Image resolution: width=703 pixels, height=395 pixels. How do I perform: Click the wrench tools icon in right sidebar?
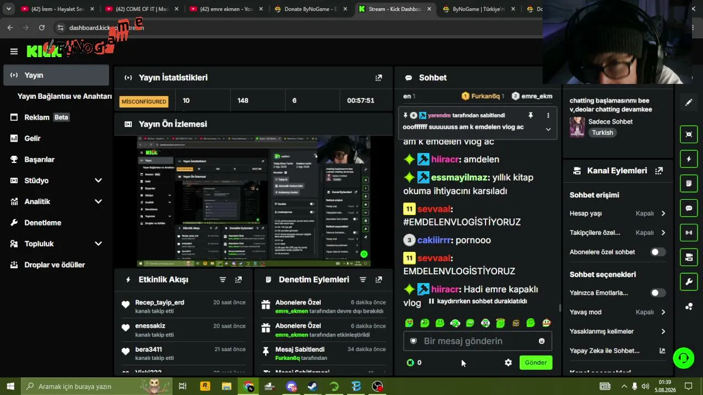point(689,282)
